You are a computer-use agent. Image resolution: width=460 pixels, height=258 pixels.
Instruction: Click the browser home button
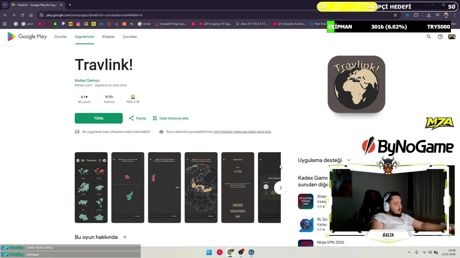(x=31, y=15)
